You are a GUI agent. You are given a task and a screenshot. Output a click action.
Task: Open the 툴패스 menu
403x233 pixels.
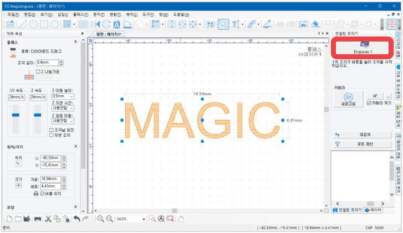(x=80, y=14)
